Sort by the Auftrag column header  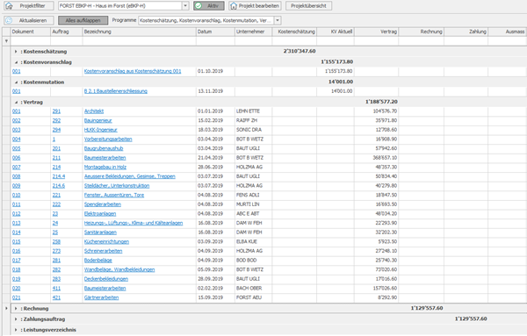(67, 32)
